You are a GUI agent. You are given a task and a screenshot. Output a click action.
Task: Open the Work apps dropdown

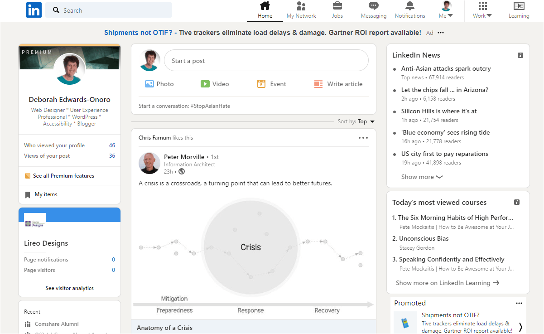(482, 10)
